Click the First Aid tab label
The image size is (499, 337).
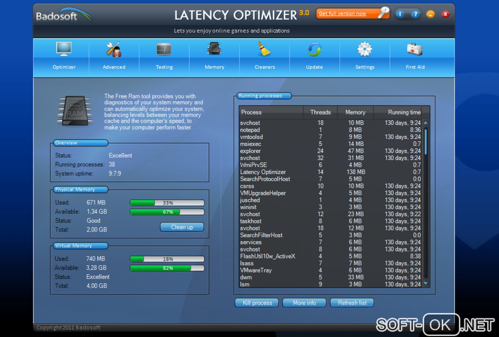click(x=415, y=67)
